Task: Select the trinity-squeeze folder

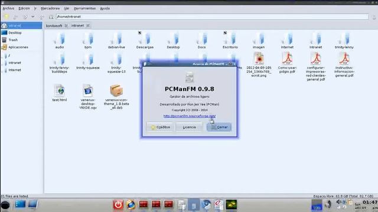Action: (88, 61)
